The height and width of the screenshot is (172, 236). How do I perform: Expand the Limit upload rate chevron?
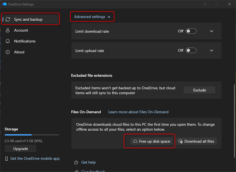[x=212, y=50]
